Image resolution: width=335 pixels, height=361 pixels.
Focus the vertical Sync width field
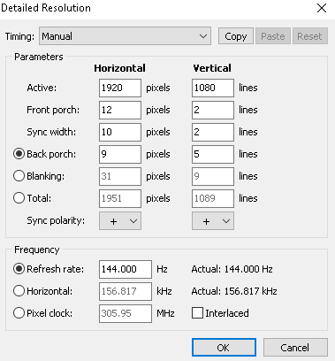click(213, 132)
